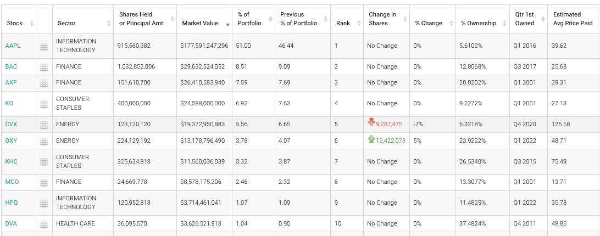Click the shares held value 400,000,000
Screen dimensions: 600x236
coord(134,103)
